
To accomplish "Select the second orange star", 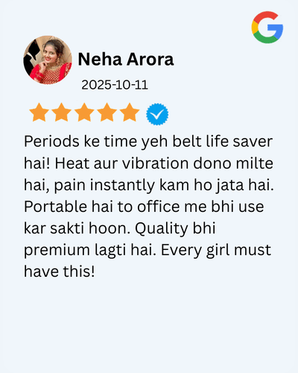I will [62, 112].
